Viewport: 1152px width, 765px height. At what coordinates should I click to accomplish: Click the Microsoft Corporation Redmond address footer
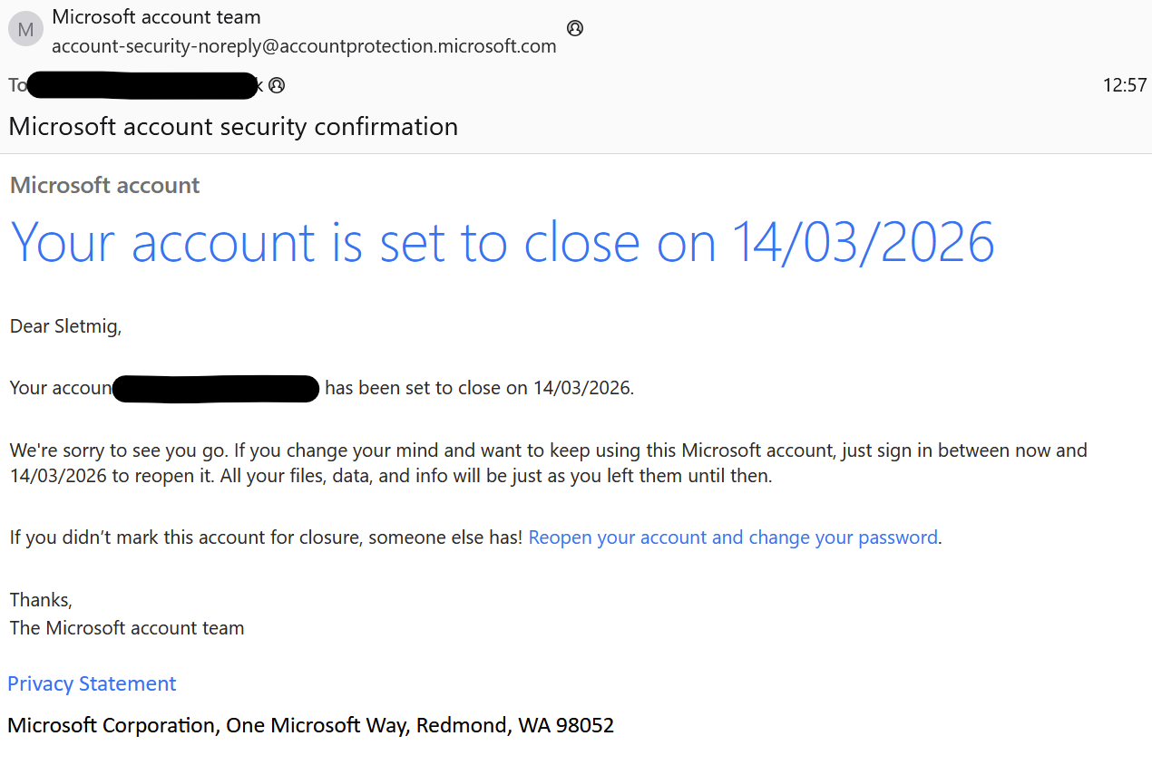(x=310, y=726)
